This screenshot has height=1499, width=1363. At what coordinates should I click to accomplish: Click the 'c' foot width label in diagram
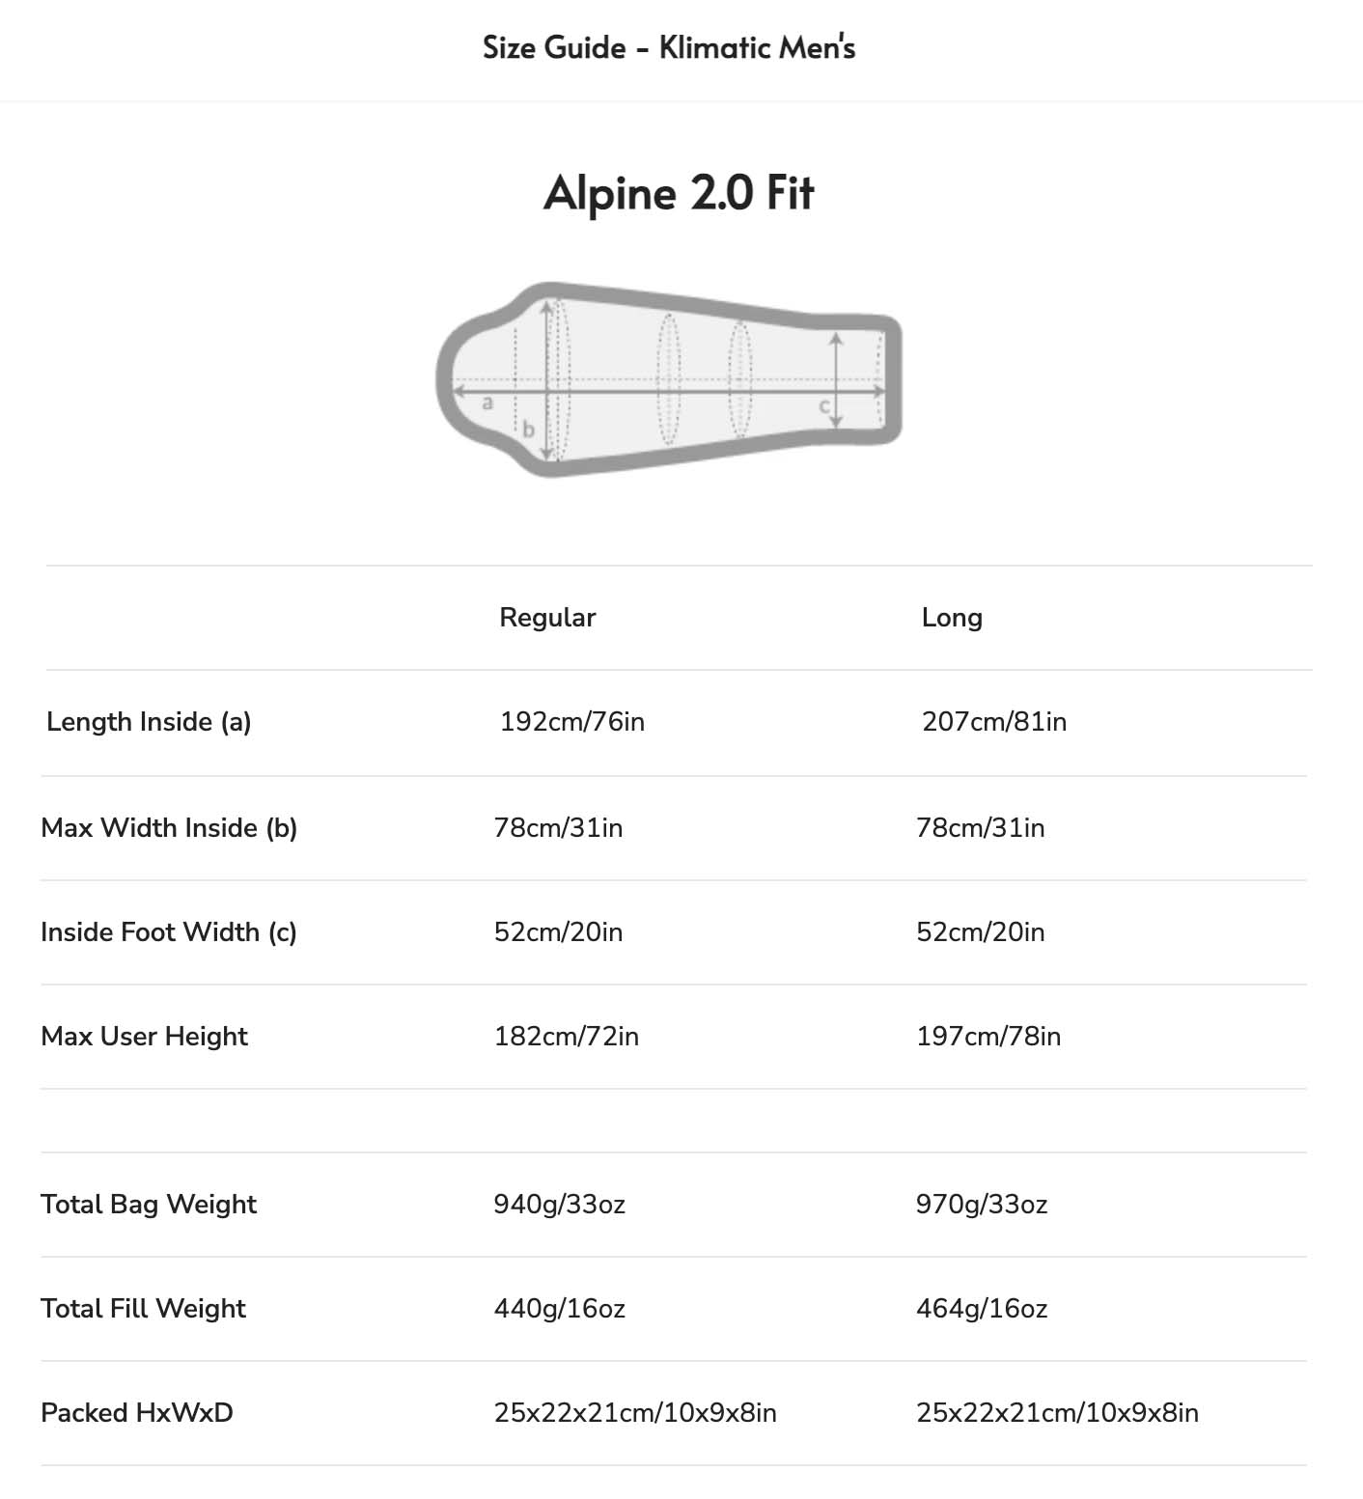(x=824, y=406)
